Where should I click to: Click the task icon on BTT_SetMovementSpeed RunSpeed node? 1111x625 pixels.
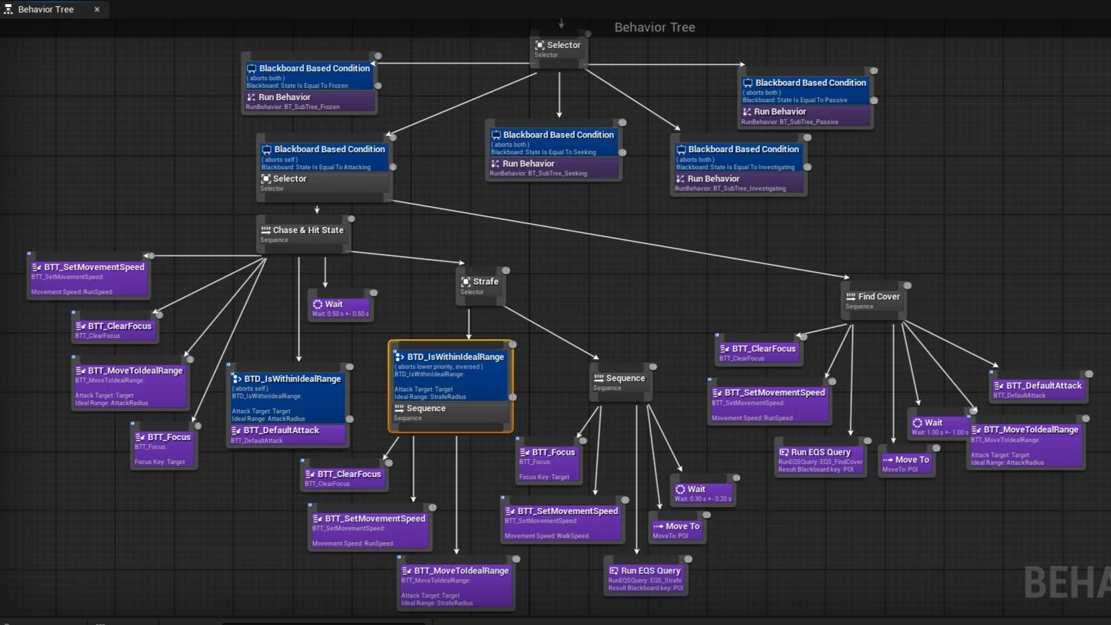pos(36,267)
